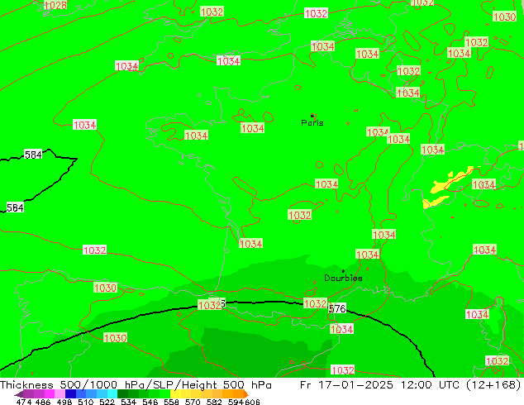This screenshot has height=405, width=524.
Task: Click the legend value 510
Action: click(86, 402)
